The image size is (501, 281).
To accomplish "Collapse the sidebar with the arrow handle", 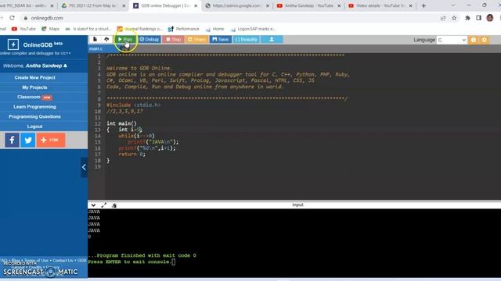I will click(x=84, y=167).
